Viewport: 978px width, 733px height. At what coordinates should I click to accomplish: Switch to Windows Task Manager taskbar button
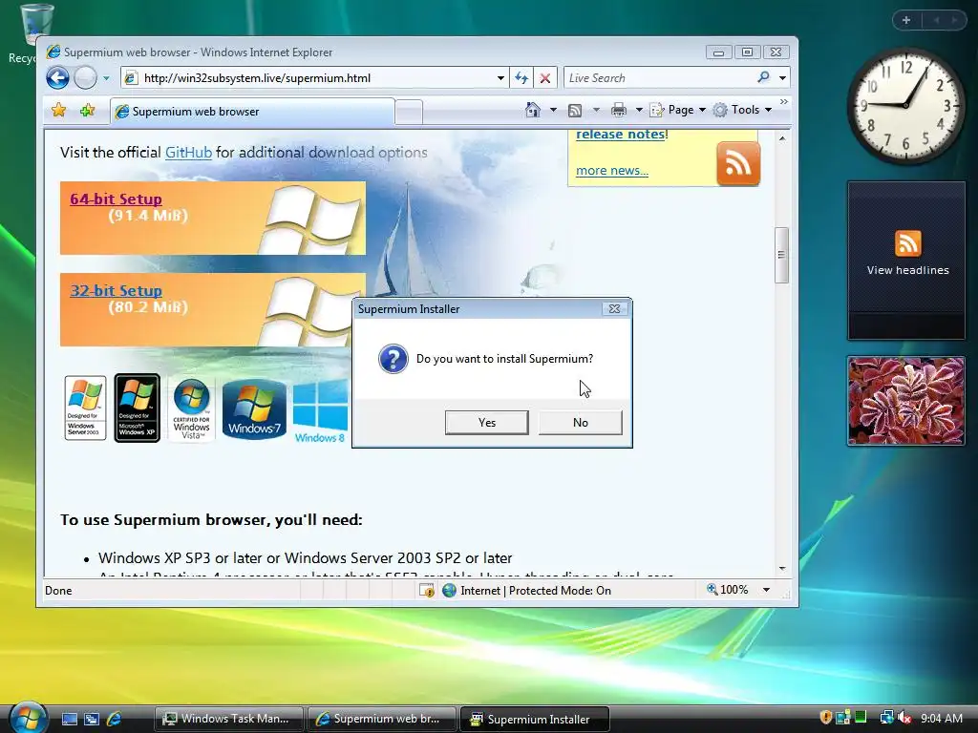coord(229,719)
